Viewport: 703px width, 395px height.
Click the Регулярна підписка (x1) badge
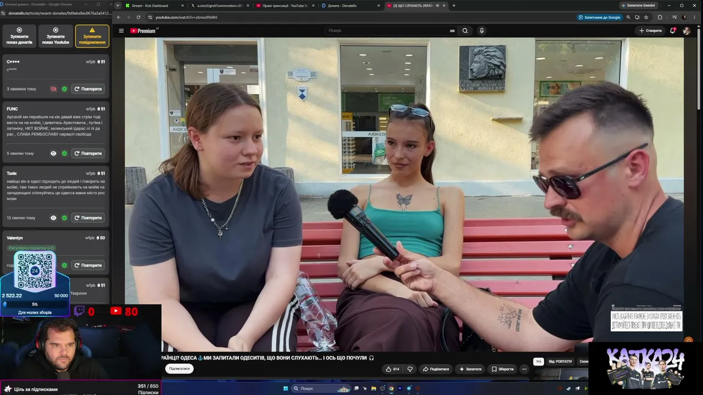pos(31,249)
